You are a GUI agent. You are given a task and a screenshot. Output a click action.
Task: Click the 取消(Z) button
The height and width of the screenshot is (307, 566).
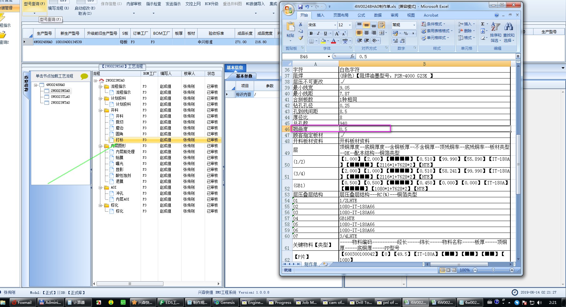[x=85, y=13]
